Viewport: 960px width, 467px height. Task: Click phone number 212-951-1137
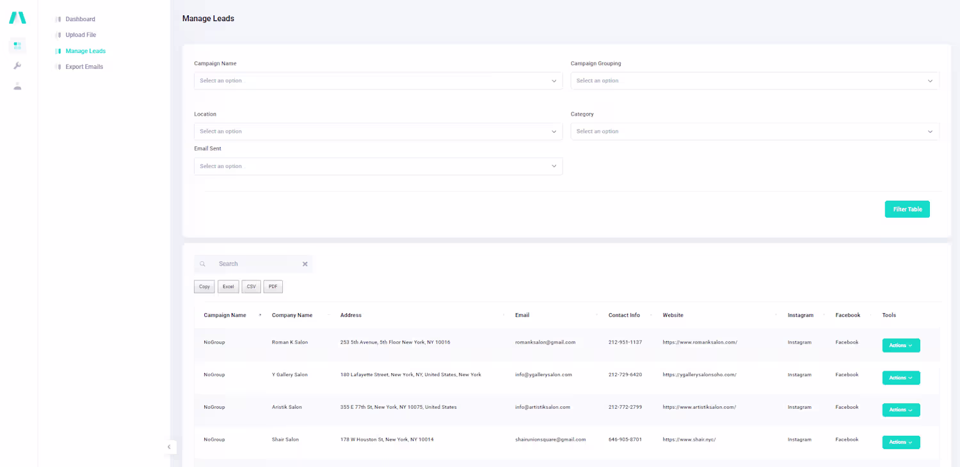pyautogui.click(x=625, y=342)
